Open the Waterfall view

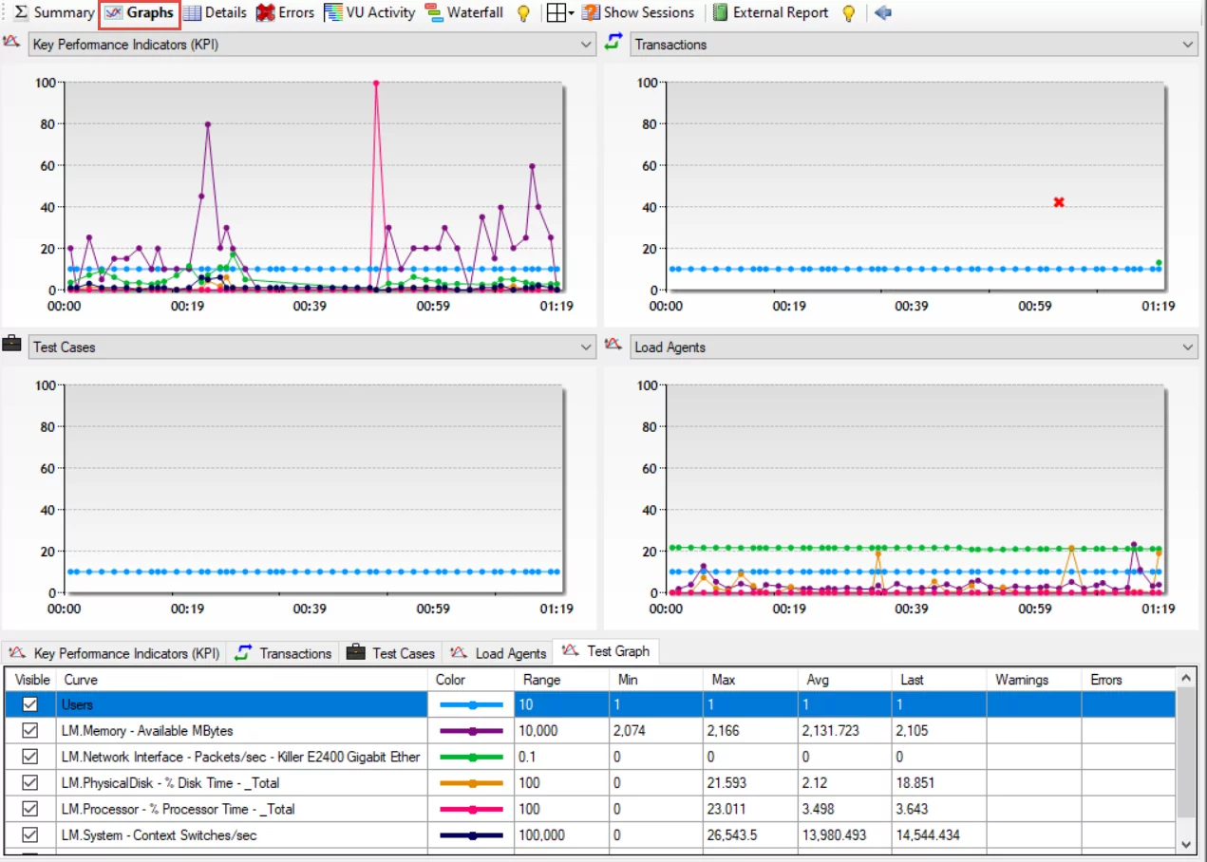pos(464,13)
